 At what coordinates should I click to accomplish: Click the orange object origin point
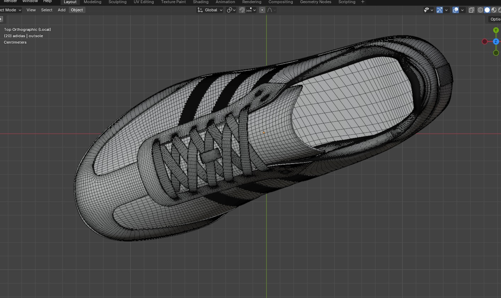pyautogui.click(x=264, y=133)
